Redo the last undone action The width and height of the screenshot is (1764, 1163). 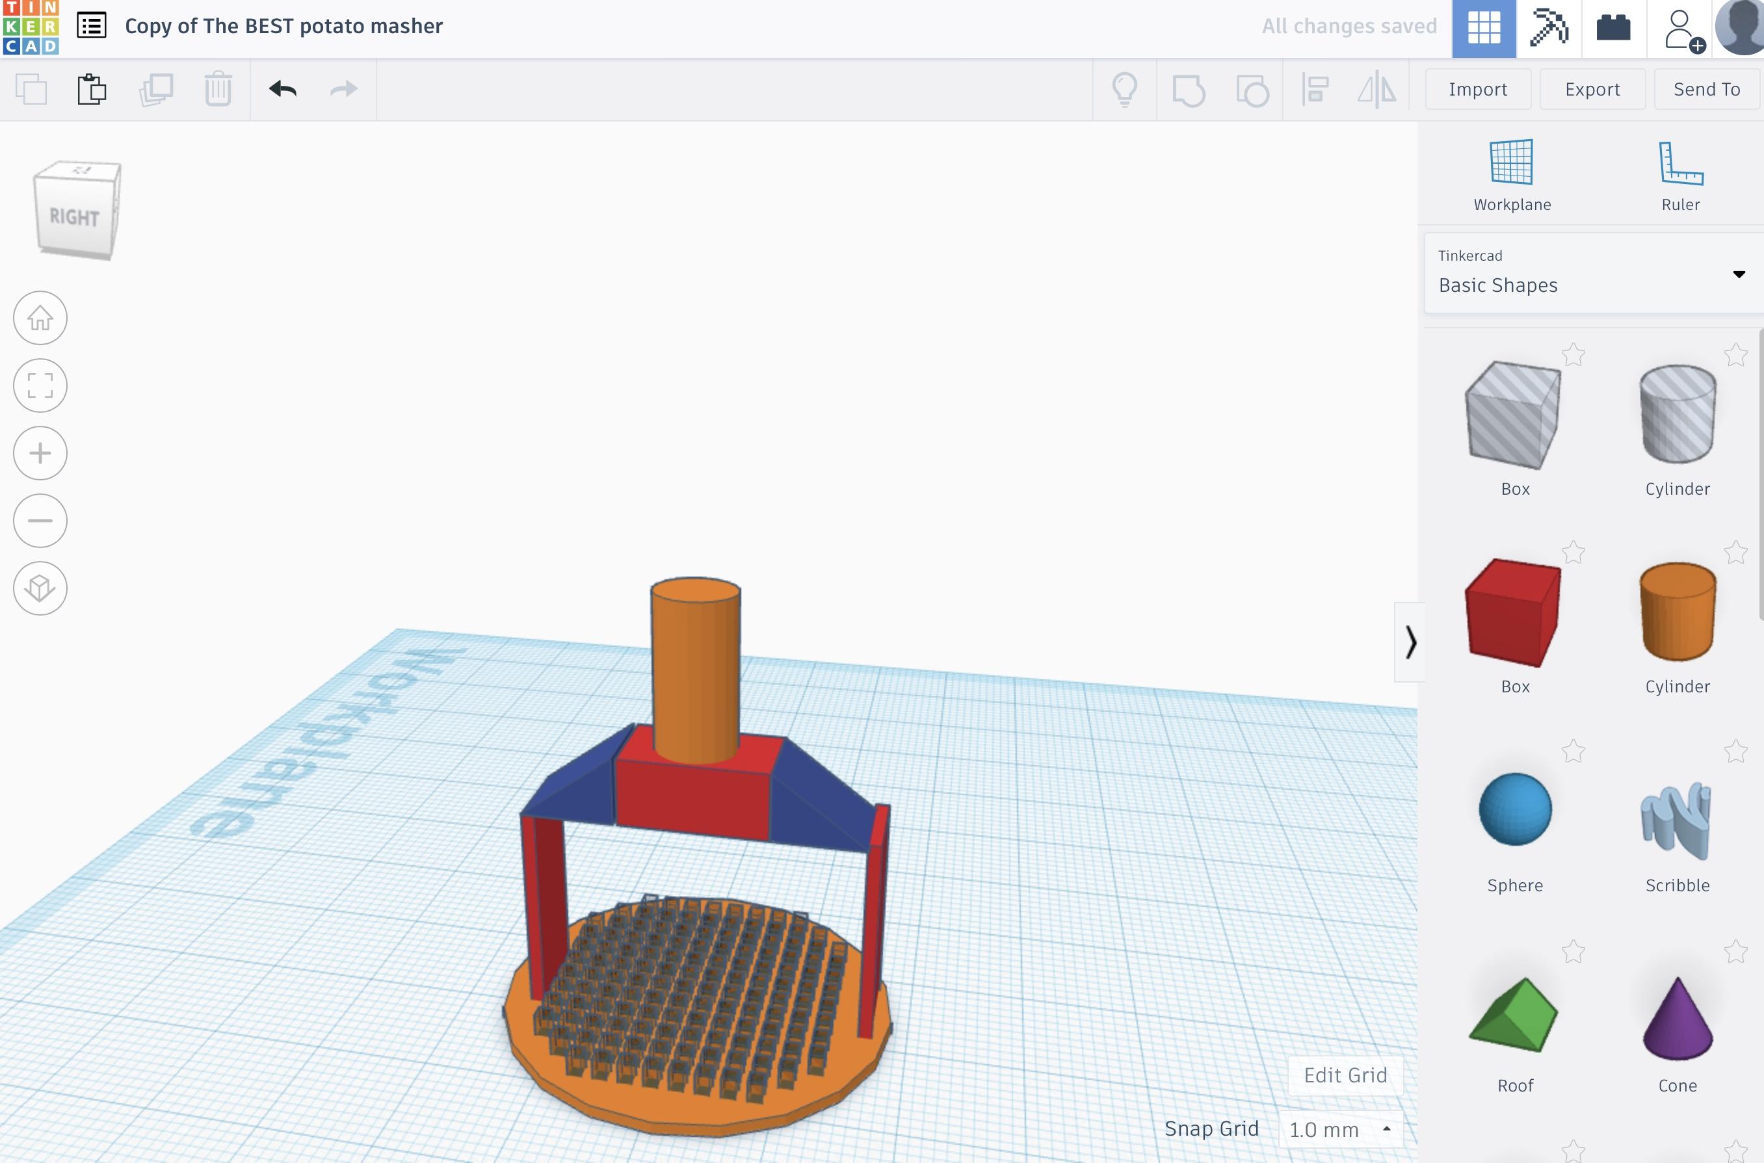tap(343, 90)
